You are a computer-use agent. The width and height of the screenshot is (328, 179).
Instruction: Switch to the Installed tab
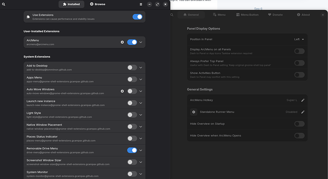pyautogui.click(x=71, y=4)
